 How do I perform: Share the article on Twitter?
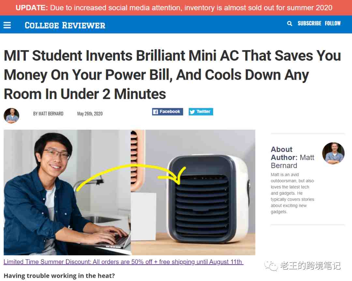pyautogui.click(x=201, y=112)
